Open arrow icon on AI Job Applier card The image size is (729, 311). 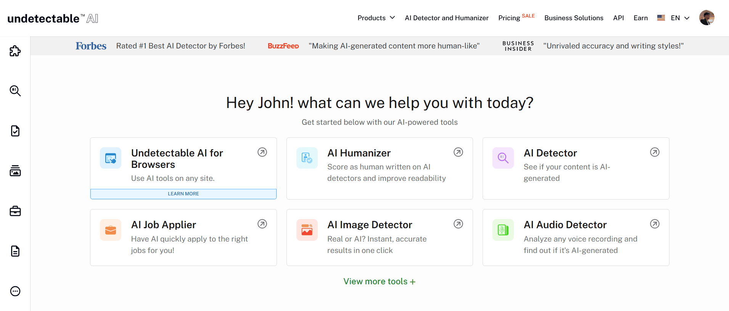coord(262,224)
